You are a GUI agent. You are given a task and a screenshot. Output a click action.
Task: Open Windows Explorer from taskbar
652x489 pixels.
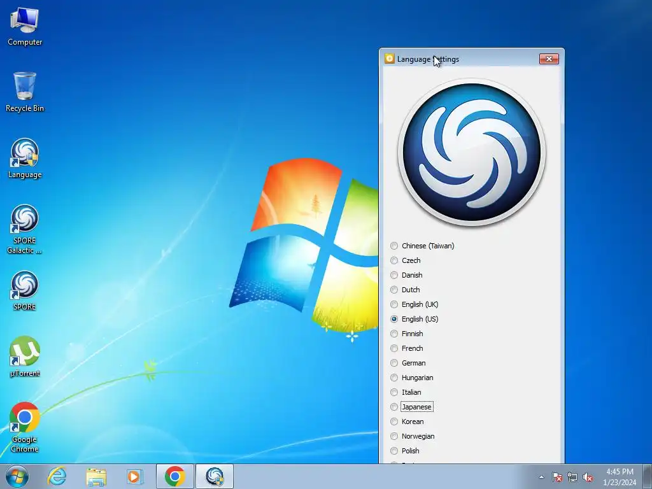click(x=96, y=476)
